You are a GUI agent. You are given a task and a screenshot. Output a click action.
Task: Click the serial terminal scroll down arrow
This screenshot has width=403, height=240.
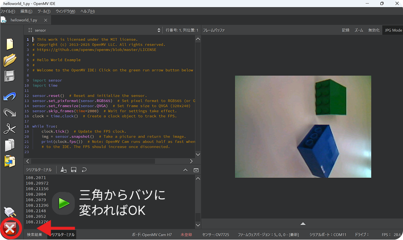point(198,225)
